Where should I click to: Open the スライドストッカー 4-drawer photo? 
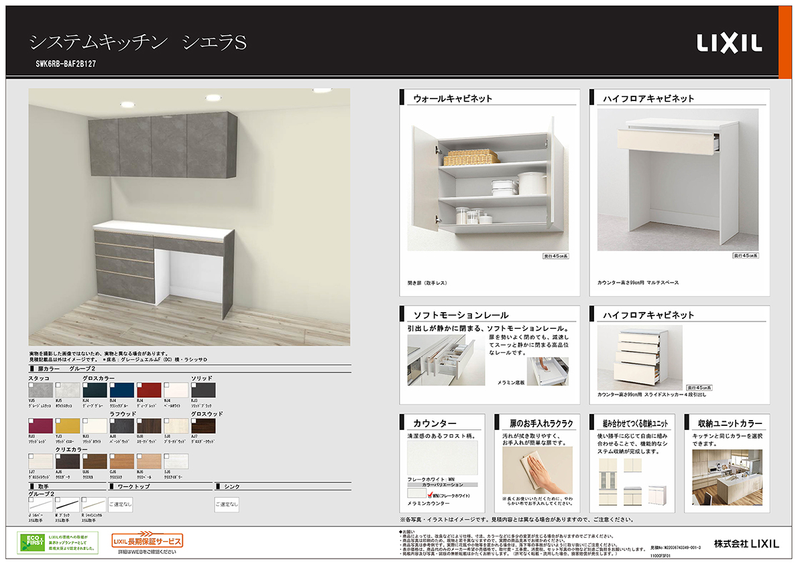(640, 358)
